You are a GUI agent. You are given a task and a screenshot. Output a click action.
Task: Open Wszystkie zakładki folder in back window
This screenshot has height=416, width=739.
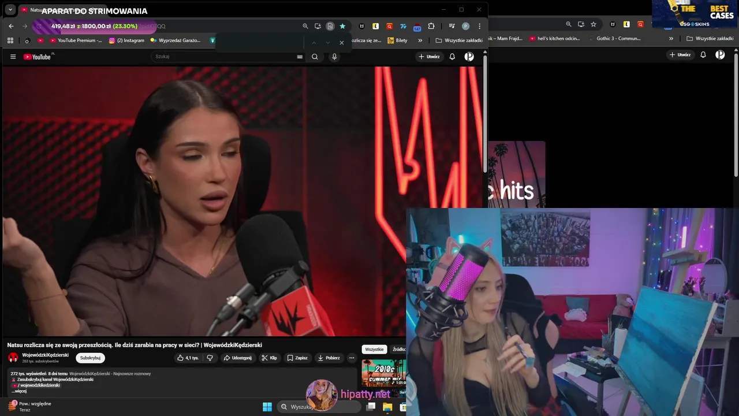tap(710, 39)
